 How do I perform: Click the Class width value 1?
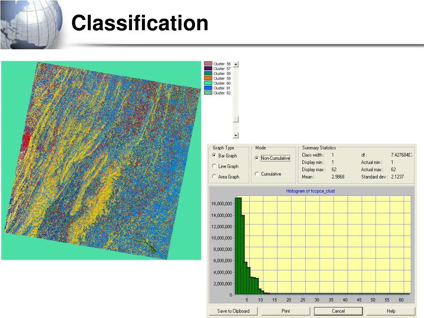332,155
